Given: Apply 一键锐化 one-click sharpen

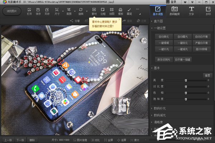Looking at the screenshot, I should (x=183, y=43).
